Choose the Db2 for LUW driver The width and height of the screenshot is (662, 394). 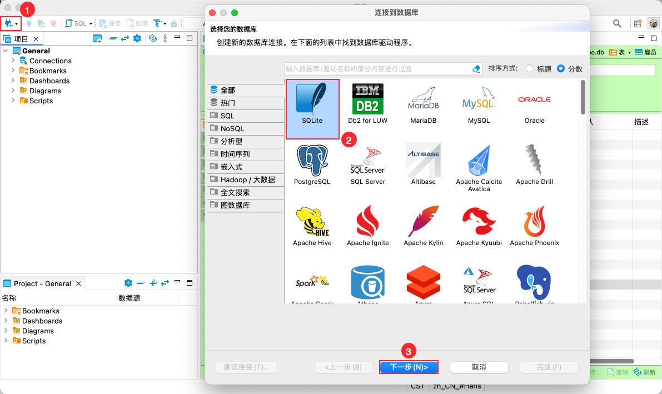coord(368,104)
